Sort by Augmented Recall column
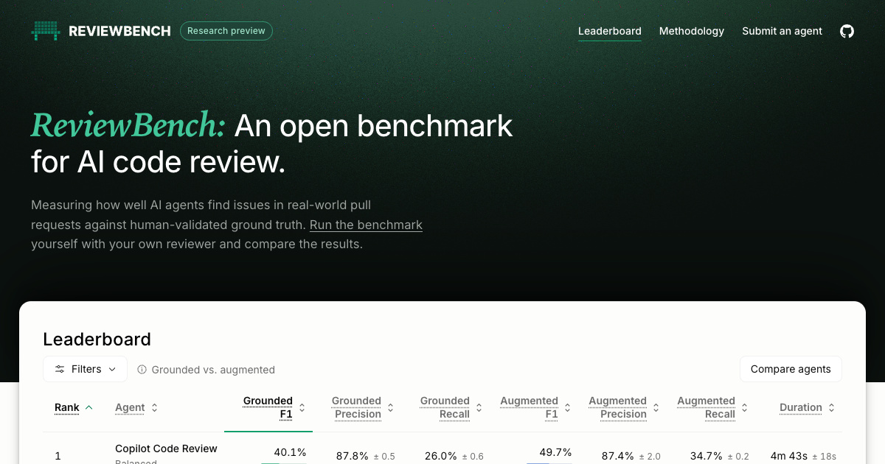 [712, 407]
